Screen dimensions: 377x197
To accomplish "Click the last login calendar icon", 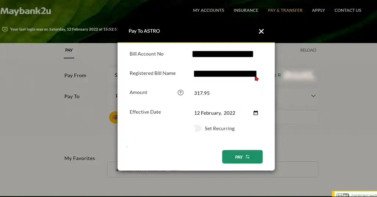I will tap(5, 29).
